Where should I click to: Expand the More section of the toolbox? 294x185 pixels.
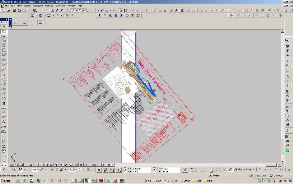pos(3,165)
